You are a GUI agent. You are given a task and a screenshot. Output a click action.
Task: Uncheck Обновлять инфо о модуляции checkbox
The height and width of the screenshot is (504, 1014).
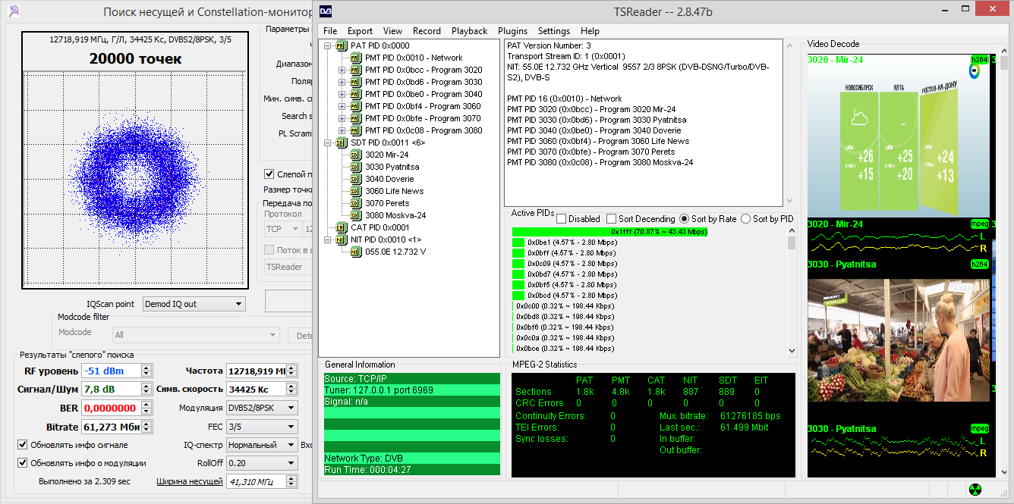click(22, 463)
